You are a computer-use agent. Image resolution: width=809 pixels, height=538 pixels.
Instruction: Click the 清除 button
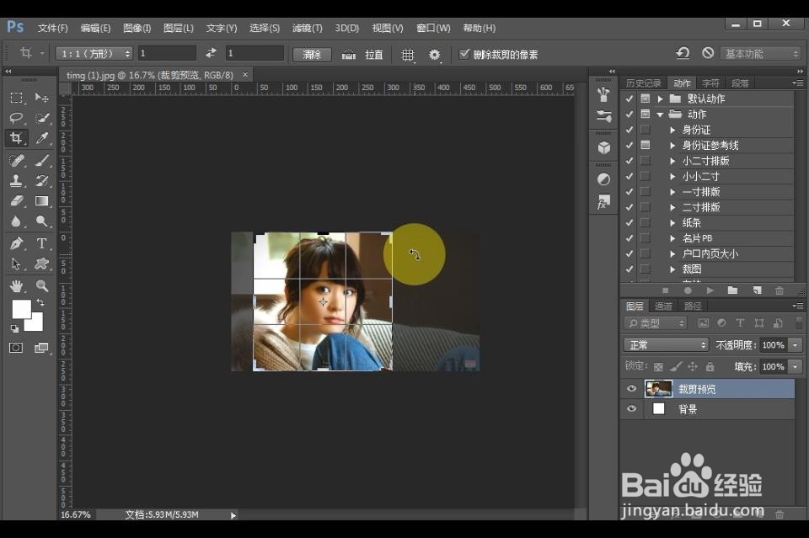tap(312, 54)
